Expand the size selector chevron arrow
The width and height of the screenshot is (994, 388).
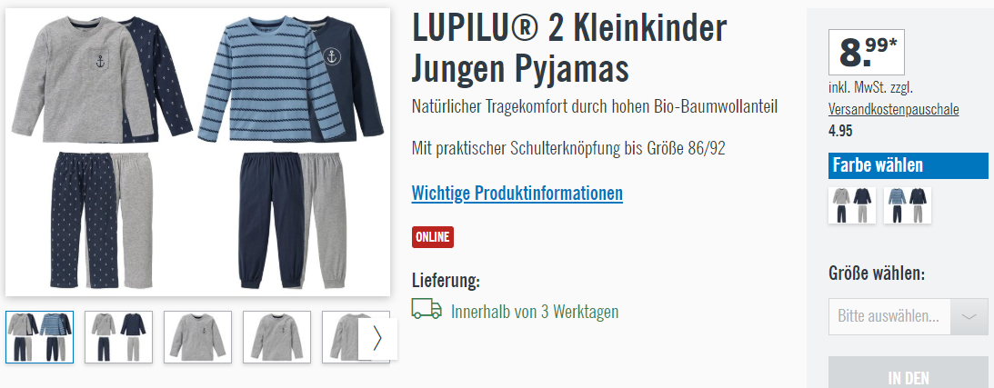click(969, 316)
